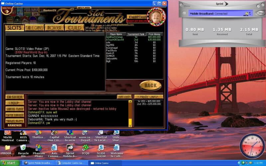Select player DeborahMc in the ranking list

[112, 59]
